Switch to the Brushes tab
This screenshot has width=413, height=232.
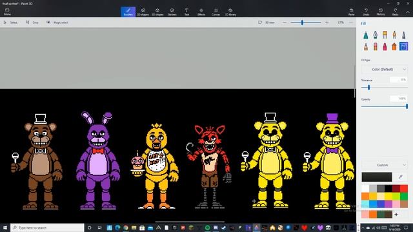(x=128, y=12)
